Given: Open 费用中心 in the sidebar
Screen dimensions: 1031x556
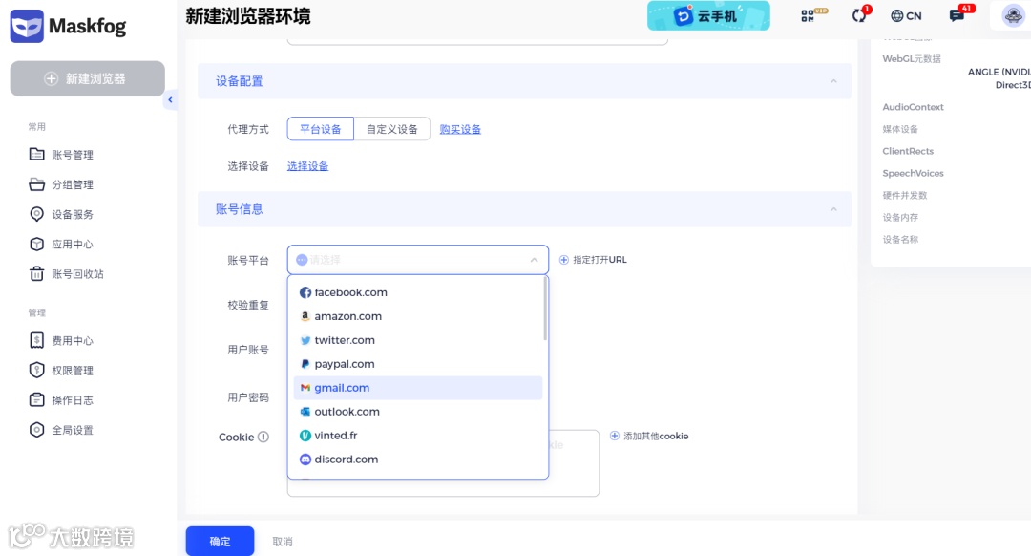Looking at the screenshot, I should (61, 340).
